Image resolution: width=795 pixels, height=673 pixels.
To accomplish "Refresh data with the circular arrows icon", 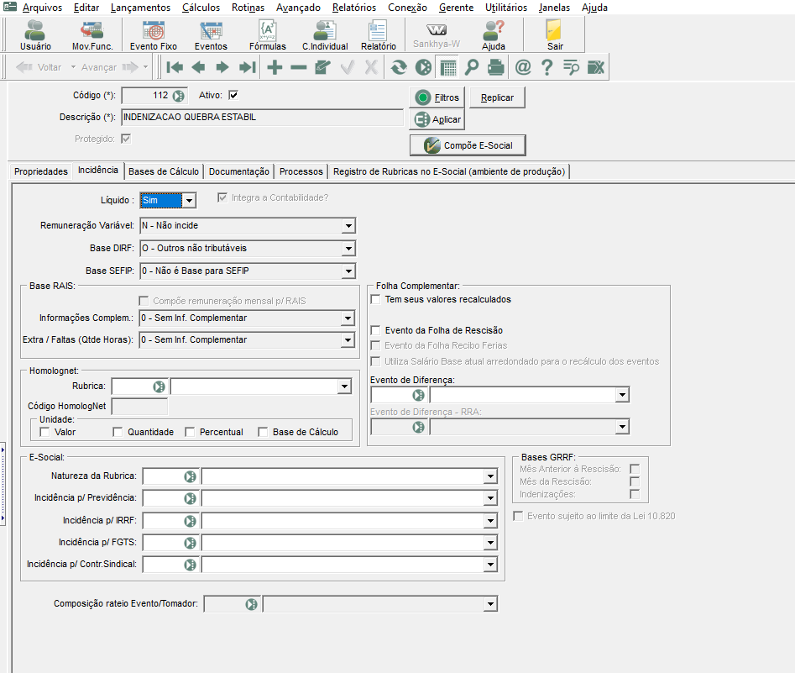I will click(399, 67).
